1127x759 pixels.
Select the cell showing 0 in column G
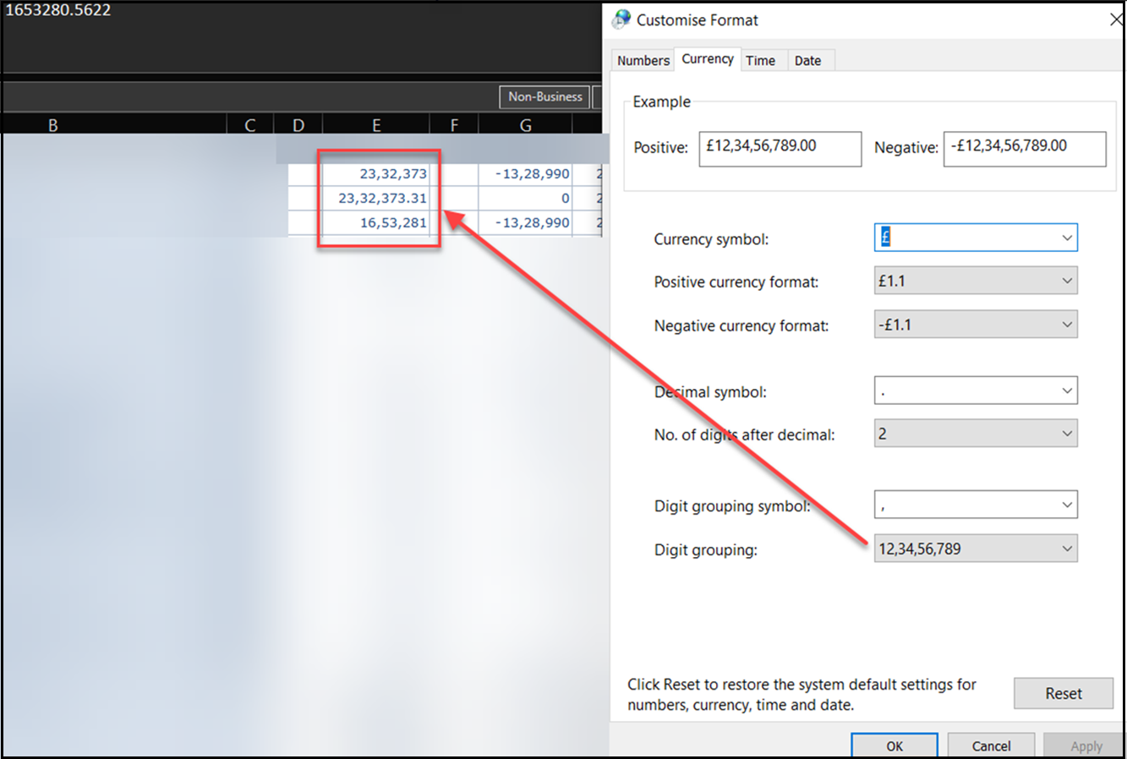tap(526, 198)
